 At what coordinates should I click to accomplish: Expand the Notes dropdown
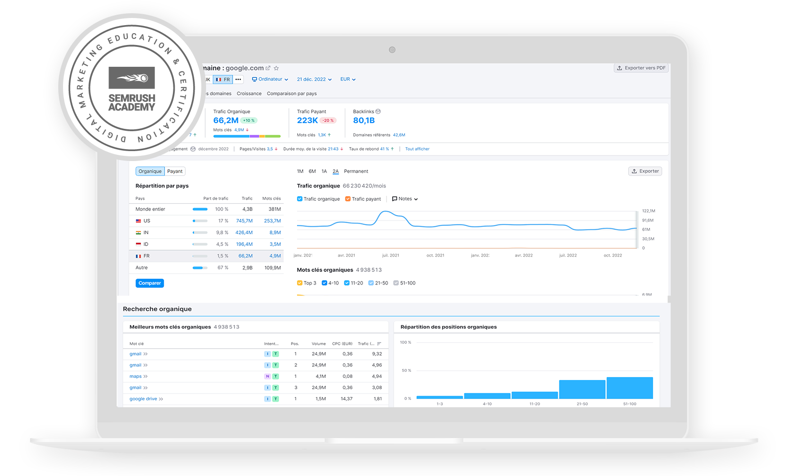pyautogui.click(x=405, y=199)
